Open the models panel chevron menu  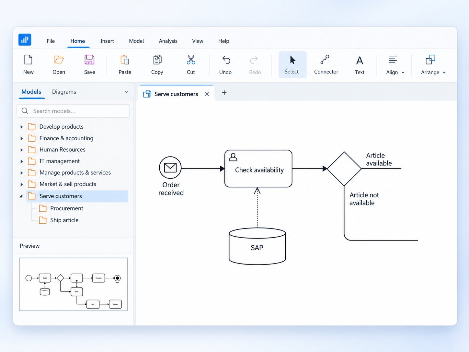click(x=127, y=92)
